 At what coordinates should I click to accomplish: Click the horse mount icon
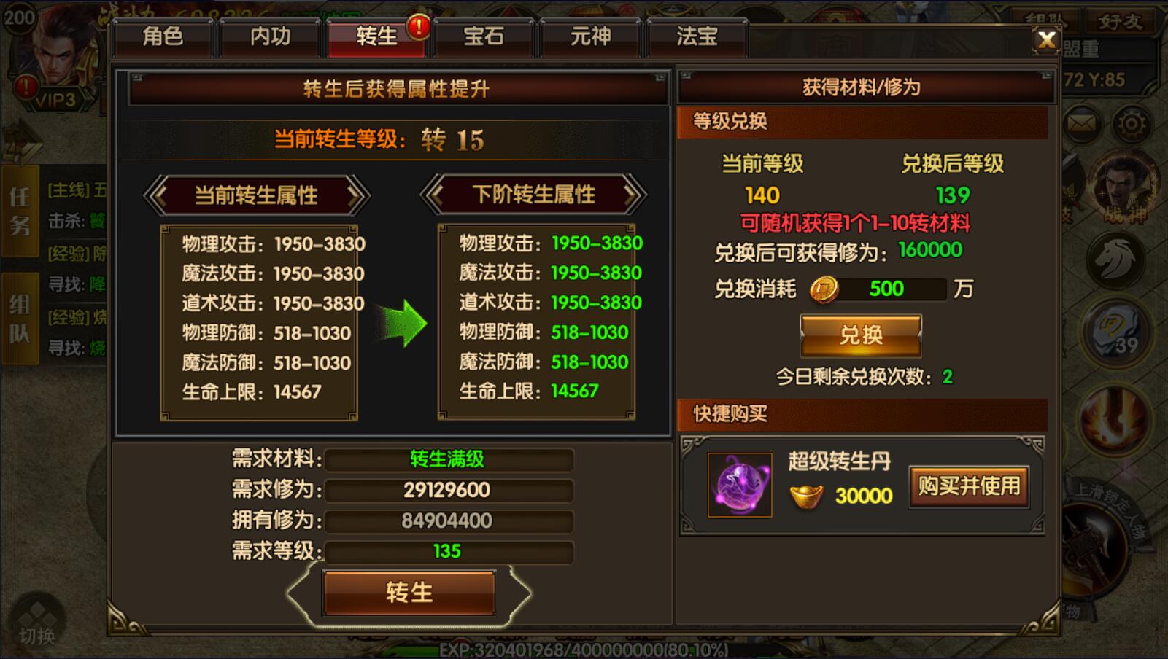coord(1115,258)
